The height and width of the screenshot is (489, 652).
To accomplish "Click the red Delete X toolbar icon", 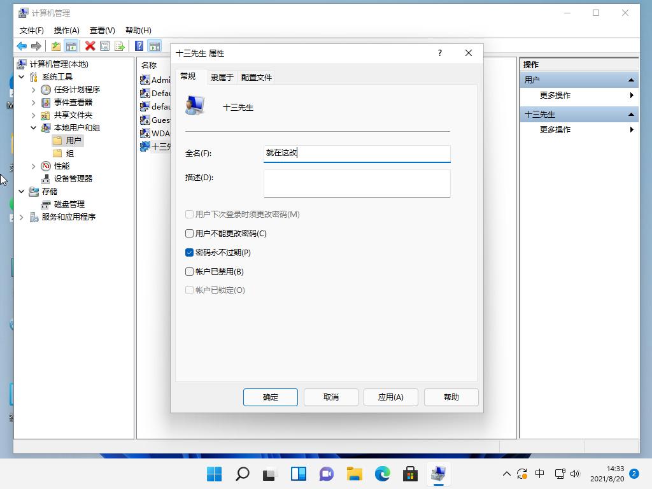I will [x=89, y=46].
